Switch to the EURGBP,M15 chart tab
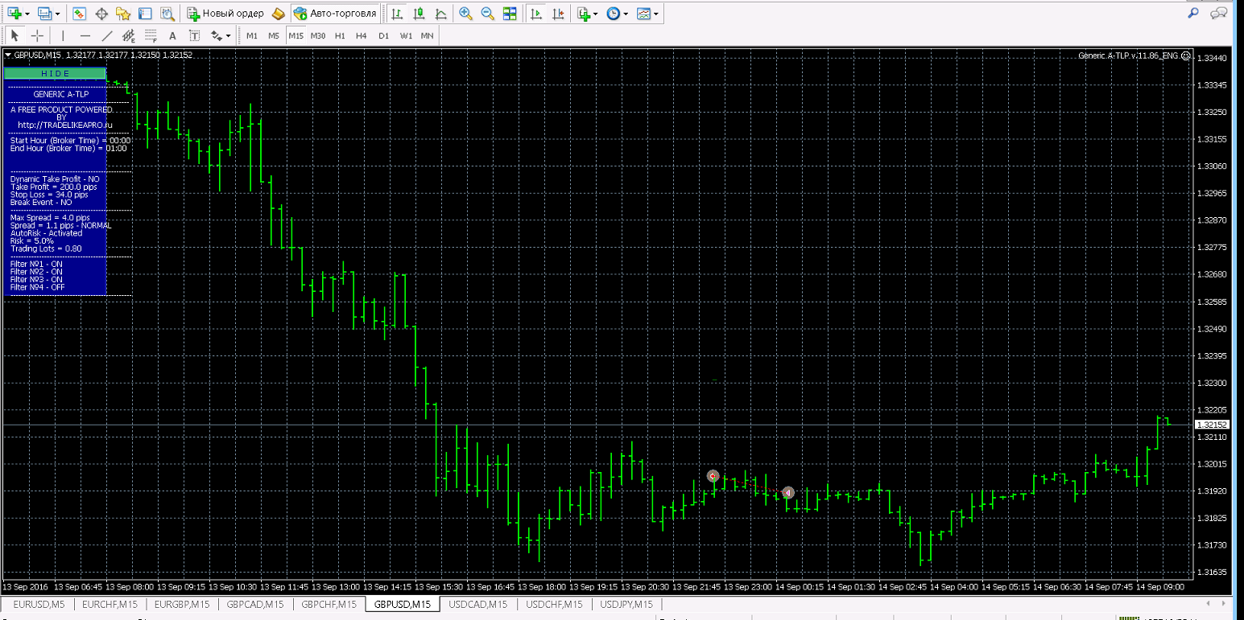 [182, 604]
